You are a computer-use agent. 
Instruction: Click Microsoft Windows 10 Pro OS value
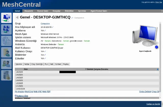pyautogui.click(x=57, y=37)
